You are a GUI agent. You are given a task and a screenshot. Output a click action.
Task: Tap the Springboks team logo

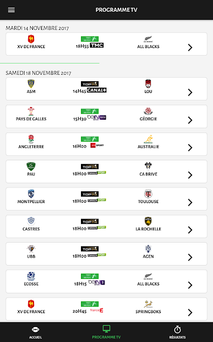click(148, 304)
